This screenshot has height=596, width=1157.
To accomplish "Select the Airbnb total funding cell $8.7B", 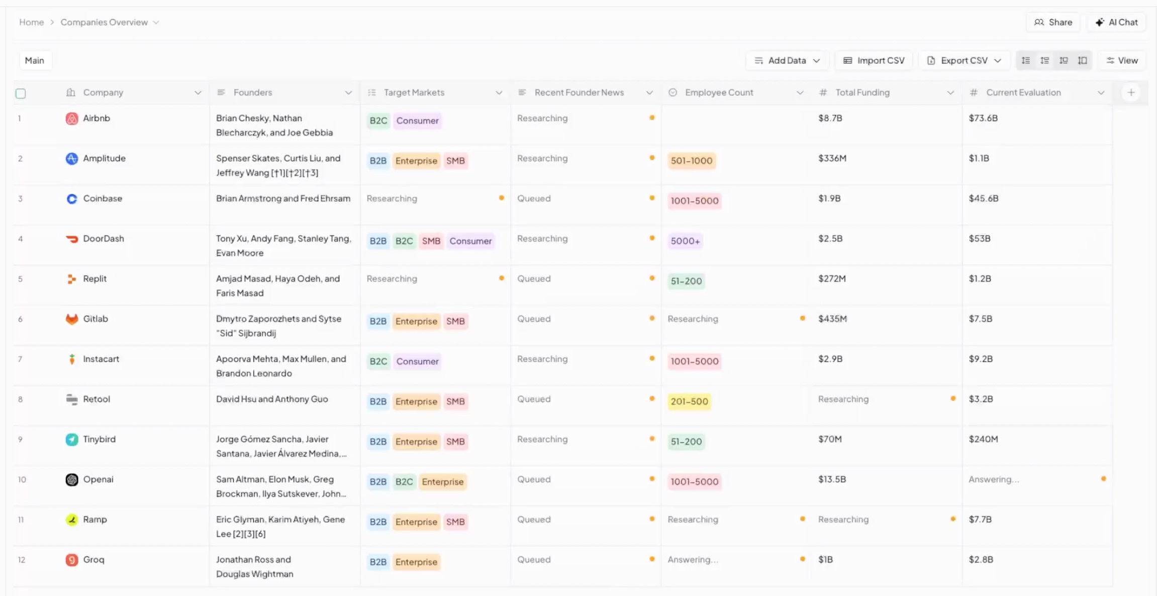I will 887,125.
